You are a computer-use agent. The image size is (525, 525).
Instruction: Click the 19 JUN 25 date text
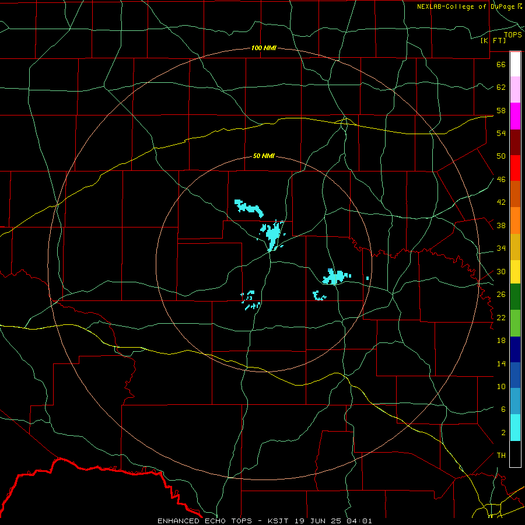(319, 521)
